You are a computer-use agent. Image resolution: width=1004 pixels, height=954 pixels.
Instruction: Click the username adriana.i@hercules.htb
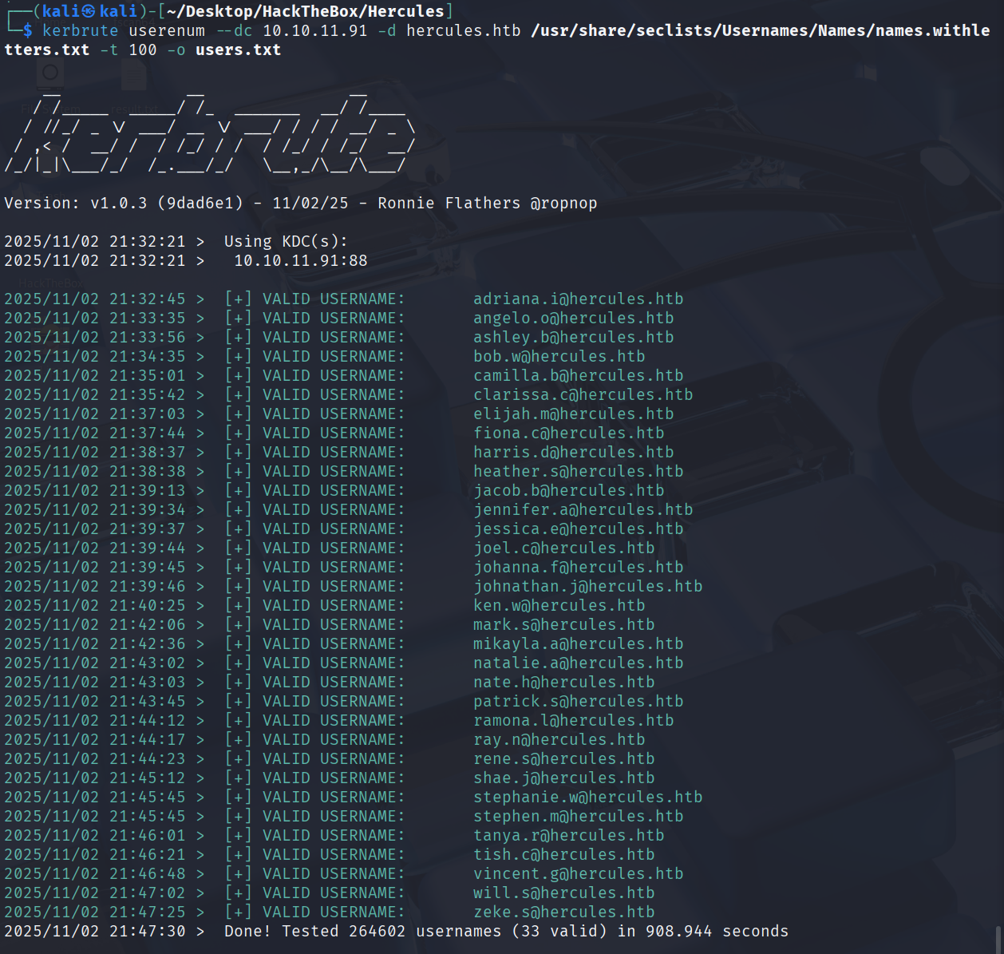pyautogui.click(x=578, y=299)
